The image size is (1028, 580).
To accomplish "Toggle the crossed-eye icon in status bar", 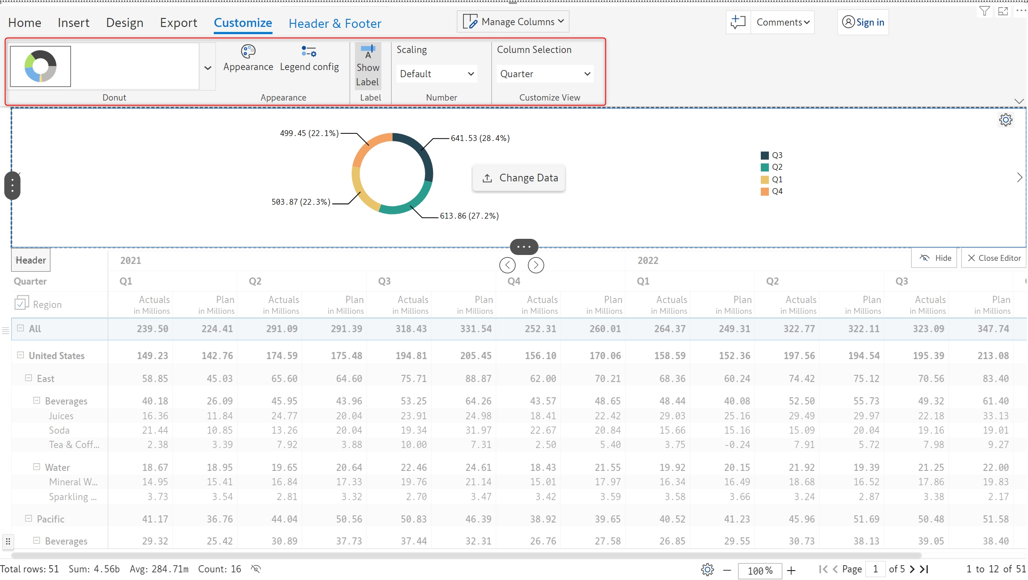I will [x=256, y=569].
